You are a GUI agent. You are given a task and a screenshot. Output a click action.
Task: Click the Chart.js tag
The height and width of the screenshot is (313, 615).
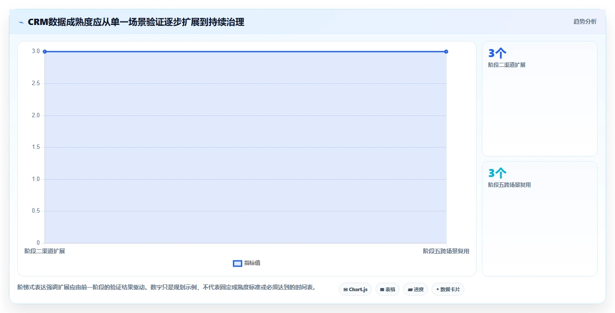(355, 289)
